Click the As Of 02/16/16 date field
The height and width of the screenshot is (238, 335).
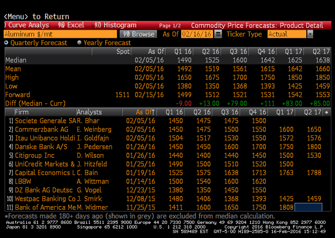coord(197,34)
